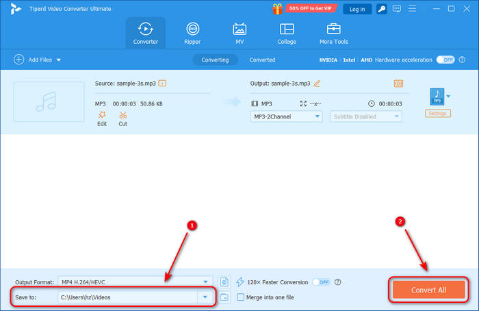Click the Source: sample-3s.mp3 text

tap(125, 83)
